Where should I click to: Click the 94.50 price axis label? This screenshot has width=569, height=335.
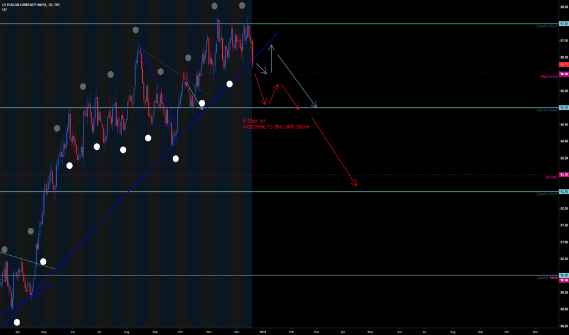click(564, 125)
